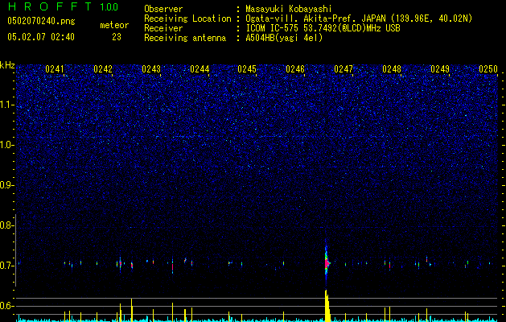Click the tall yellow intensity peak below the 0247 echo

(x=327, y=306)
